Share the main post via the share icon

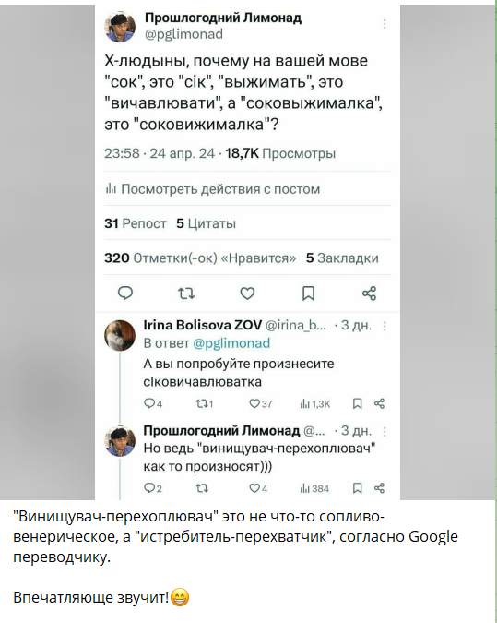(x=369, y=294)
